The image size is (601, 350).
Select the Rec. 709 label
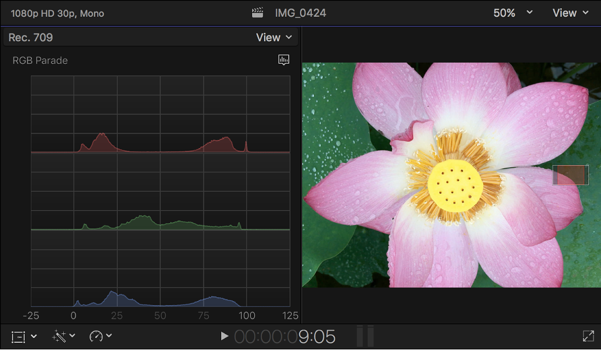(30, 37)
